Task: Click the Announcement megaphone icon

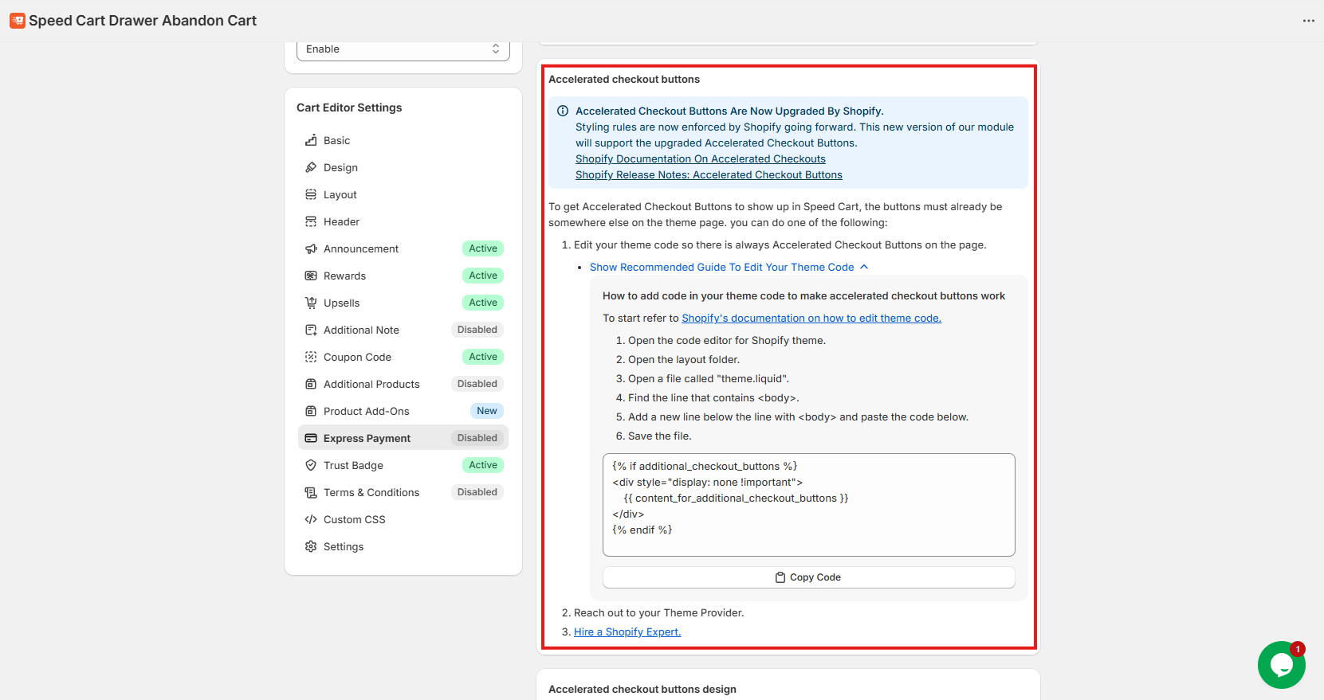Action: pos(311,249)
